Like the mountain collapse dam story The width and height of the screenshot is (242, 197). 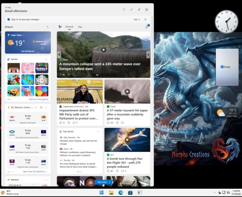(x=61, y=75)
